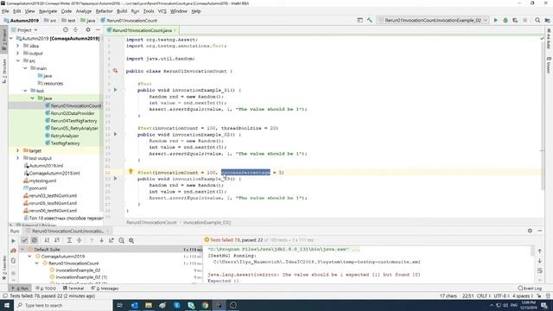553x311 pixels.
Task: Open Run tool window settings gear
Action: click(530, 231)
